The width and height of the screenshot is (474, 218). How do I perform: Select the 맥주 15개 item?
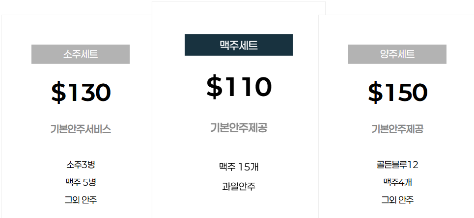click(x=239, y=167)
